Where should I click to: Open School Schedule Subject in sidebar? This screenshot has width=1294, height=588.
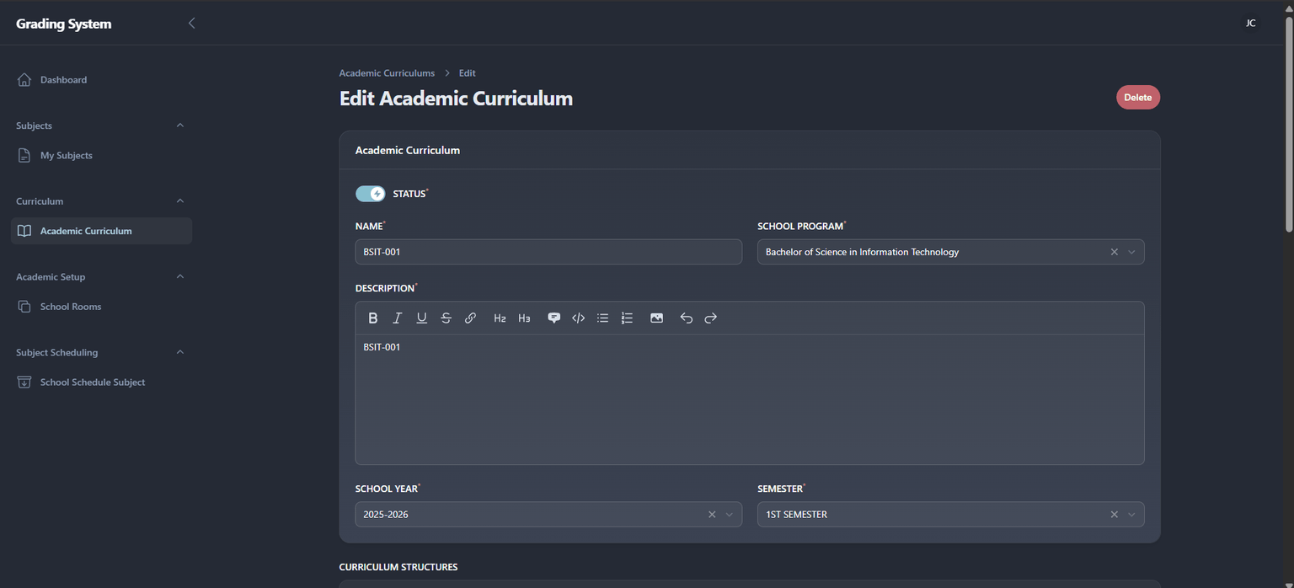coord(101,382)
